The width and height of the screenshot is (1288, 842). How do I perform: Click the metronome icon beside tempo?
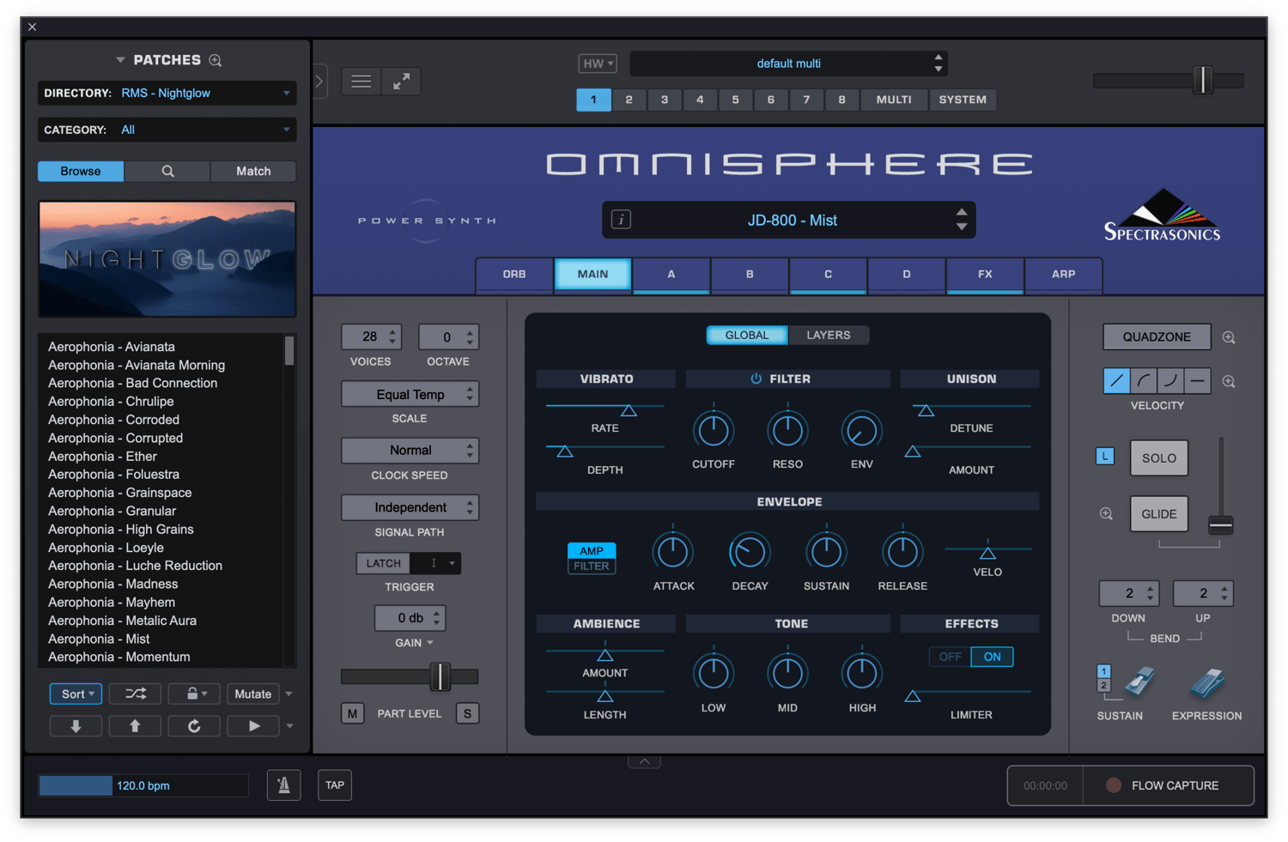tap(283, 784)
